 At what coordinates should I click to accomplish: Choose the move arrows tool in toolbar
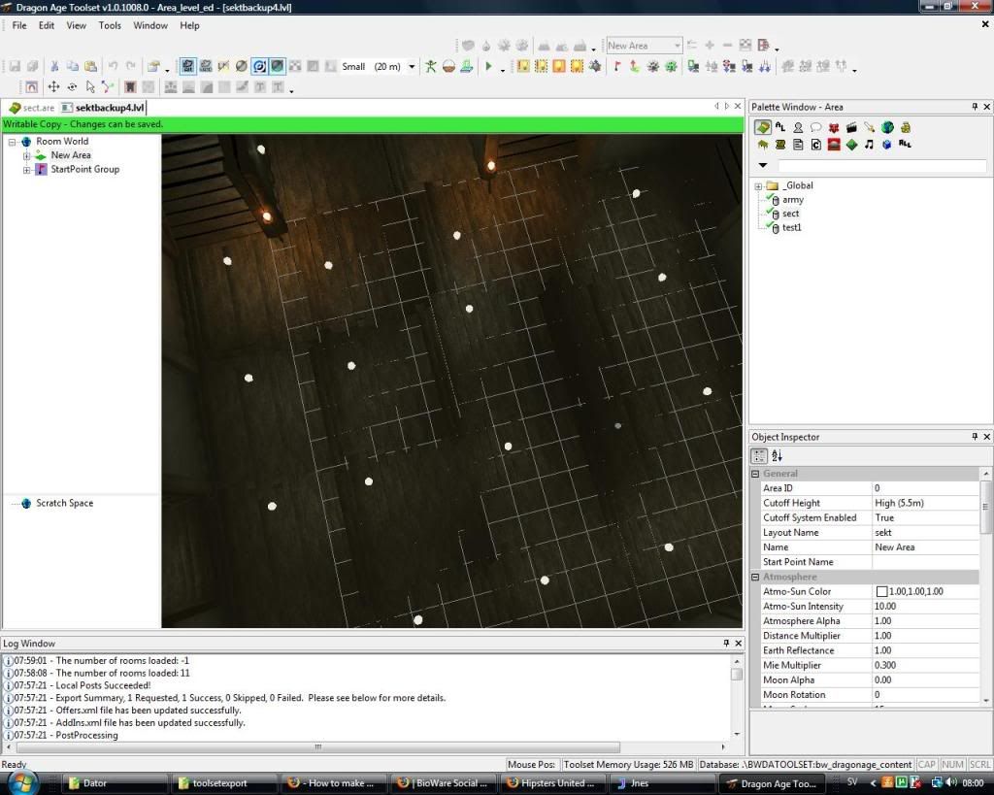click(53, 87)
